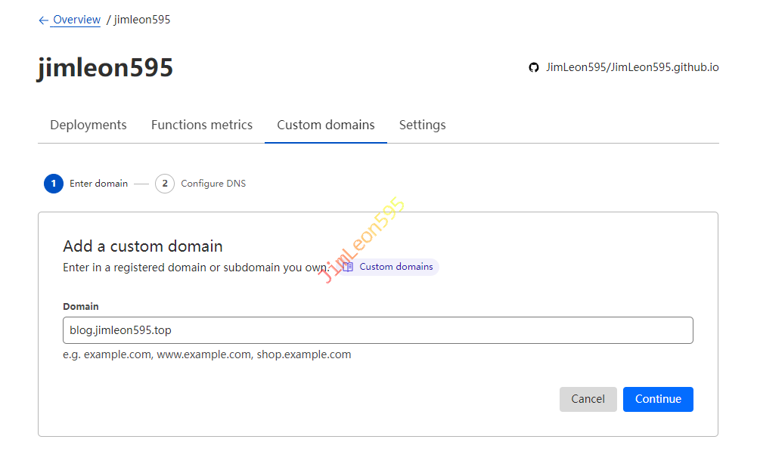The height and width of the screenshot is (461, 757).
Task: Click the step 2 circle indicator
Action: [165, 184]
